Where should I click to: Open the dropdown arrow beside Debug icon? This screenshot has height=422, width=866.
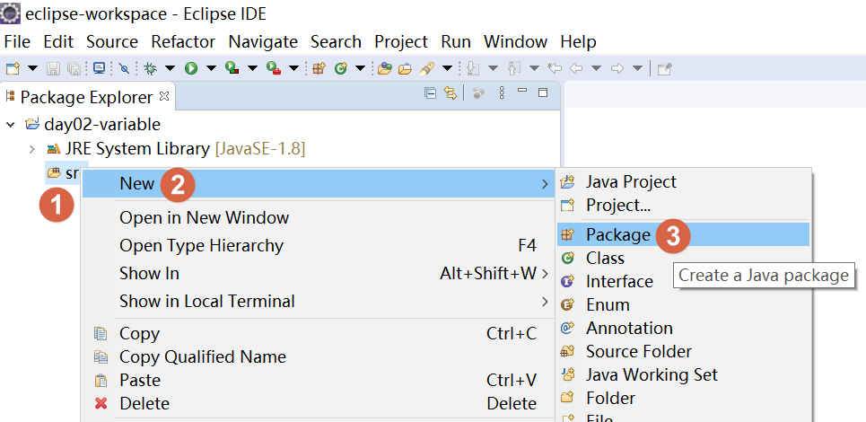[x=169, y=68]
